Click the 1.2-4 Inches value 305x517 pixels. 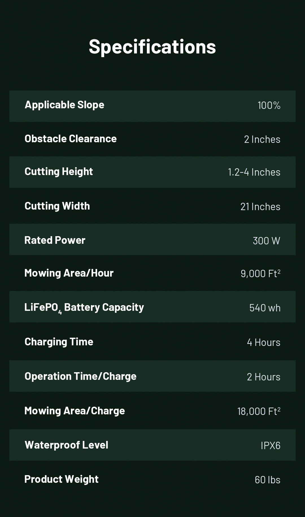pos(254,172)
